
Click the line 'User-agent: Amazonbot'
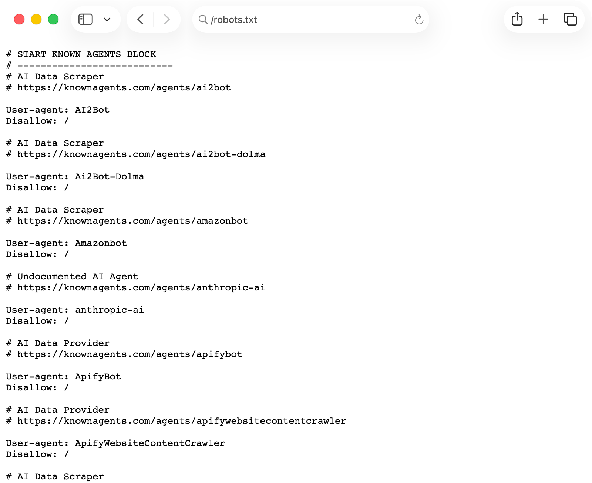(66, 243)
